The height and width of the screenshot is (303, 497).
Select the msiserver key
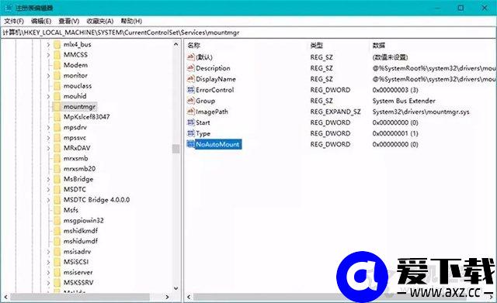tap(78, 272)
